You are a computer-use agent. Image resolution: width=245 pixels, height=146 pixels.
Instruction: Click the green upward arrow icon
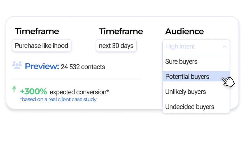14,89
